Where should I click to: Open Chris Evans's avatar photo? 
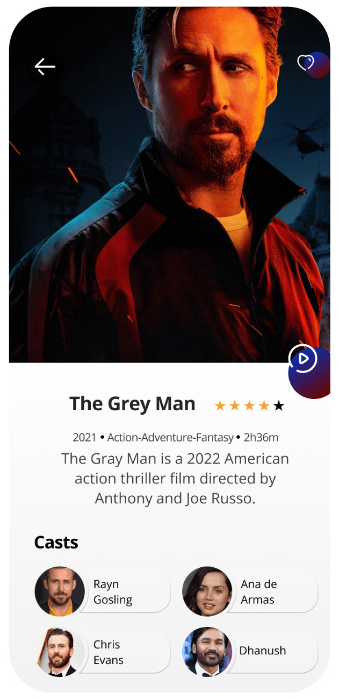coord(60,652)
